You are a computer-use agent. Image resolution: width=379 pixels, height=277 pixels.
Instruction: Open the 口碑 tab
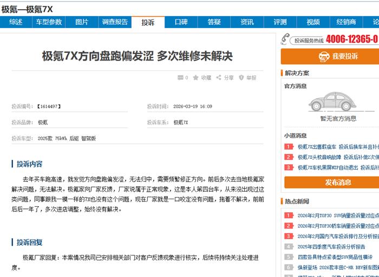pyautogui.click(x=181, y=22)
